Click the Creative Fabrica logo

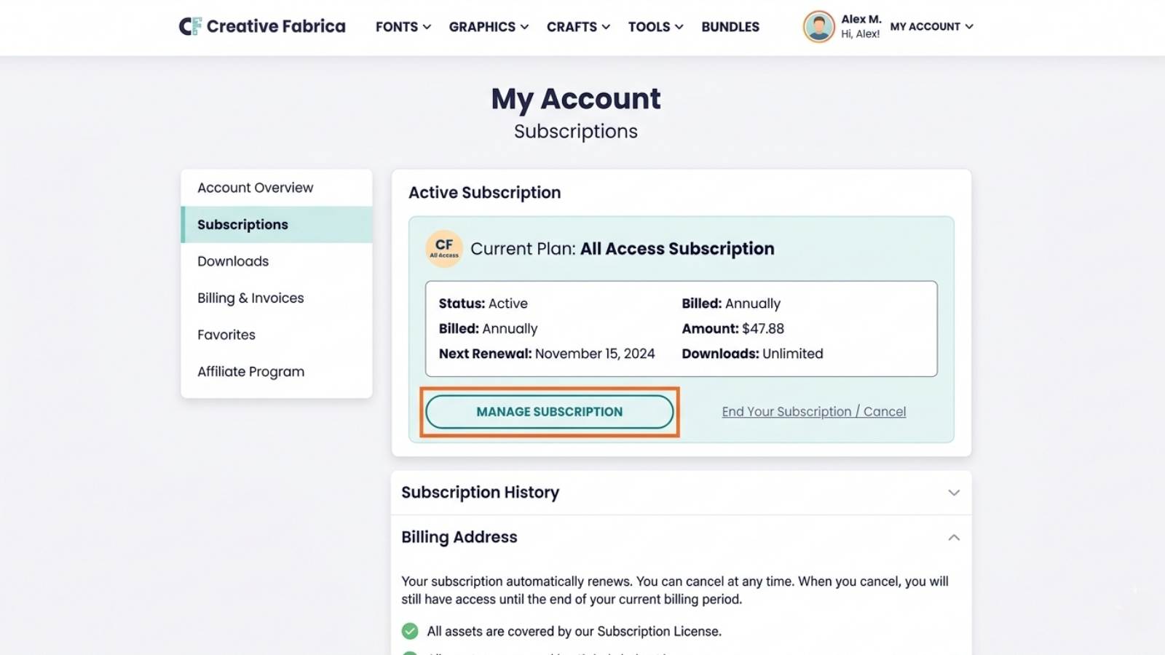(262, 26)
